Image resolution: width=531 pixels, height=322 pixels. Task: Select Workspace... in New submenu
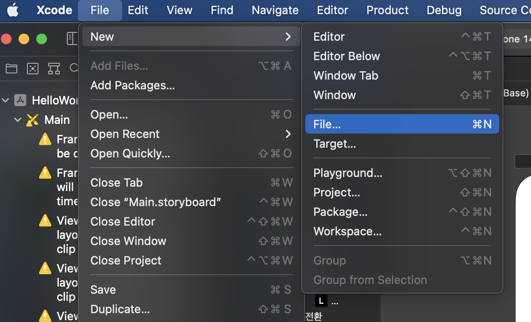402,231
